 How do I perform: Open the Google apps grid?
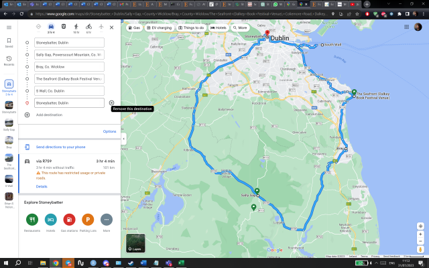coord(404,27)
